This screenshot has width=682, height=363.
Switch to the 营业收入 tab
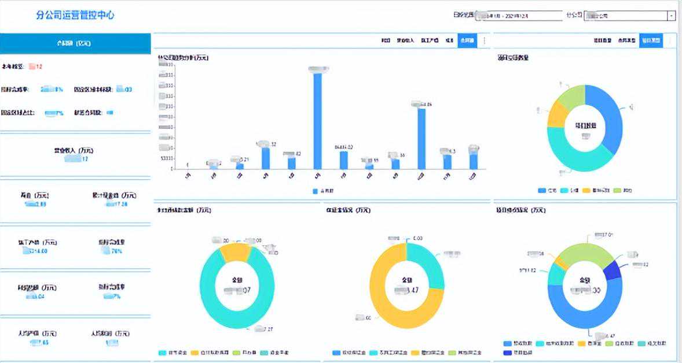(x=405, y=41)
